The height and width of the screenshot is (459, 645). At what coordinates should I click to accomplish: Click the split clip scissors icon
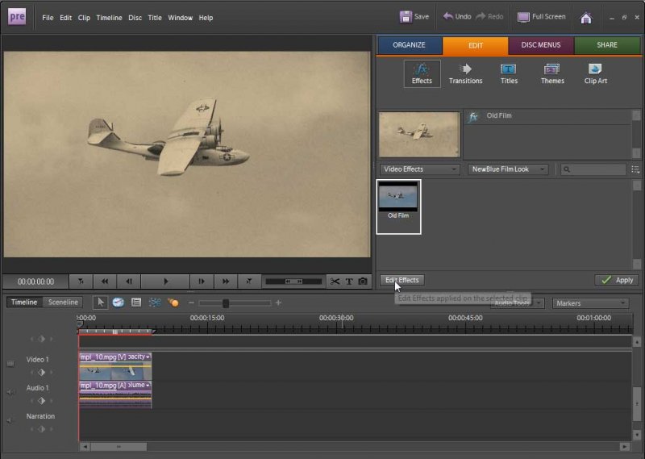point(335,282)
